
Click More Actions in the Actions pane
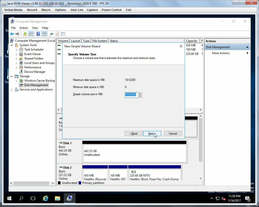[221, 53]
